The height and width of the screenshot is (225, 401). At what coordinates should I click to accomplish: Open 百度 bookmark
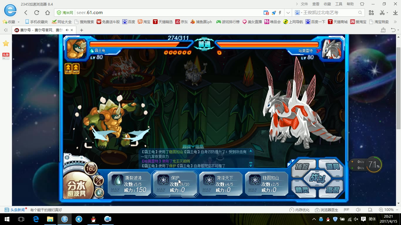(129, 22)
